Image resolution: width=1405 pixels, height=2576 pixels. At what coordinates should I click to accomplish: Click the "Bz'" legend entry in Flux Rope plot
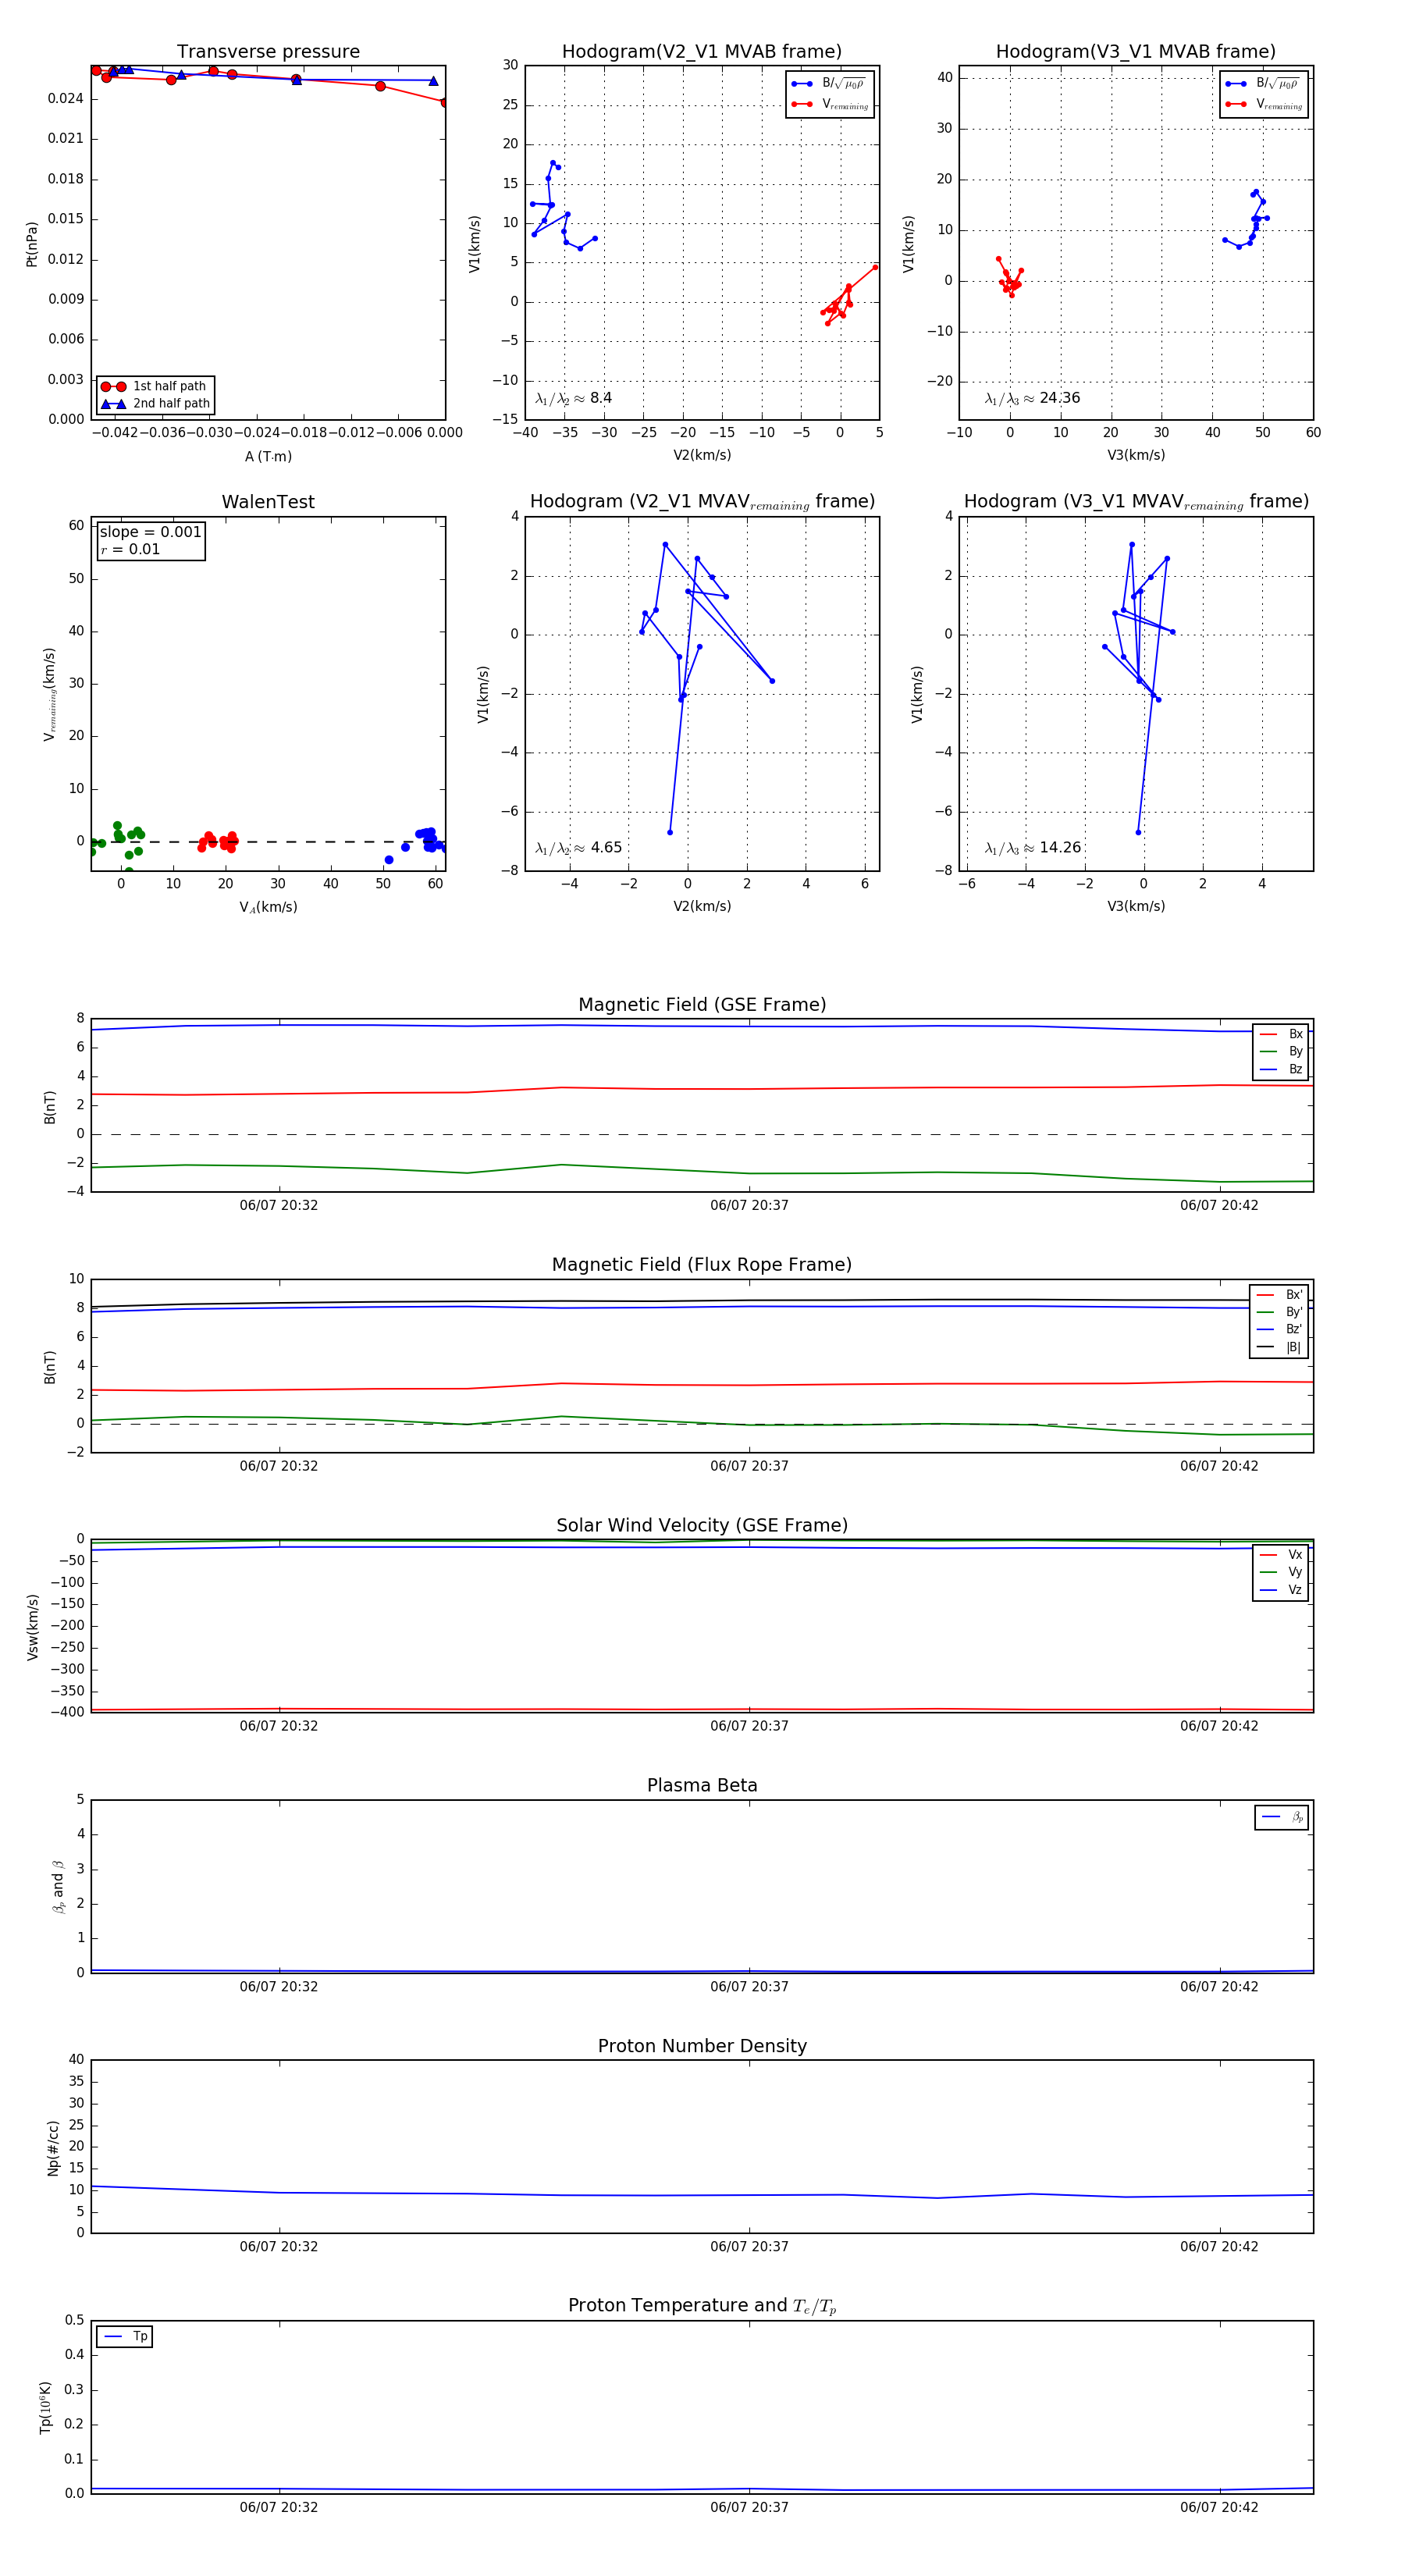point(1279,1329)
